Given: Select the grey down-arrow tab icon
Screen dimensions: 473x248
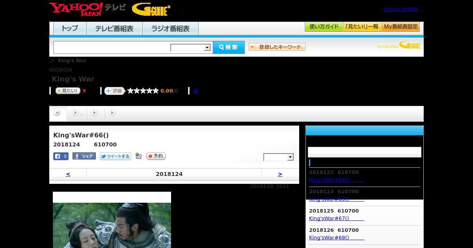Looking at the screenshot, I should click(x=57, y=113).
